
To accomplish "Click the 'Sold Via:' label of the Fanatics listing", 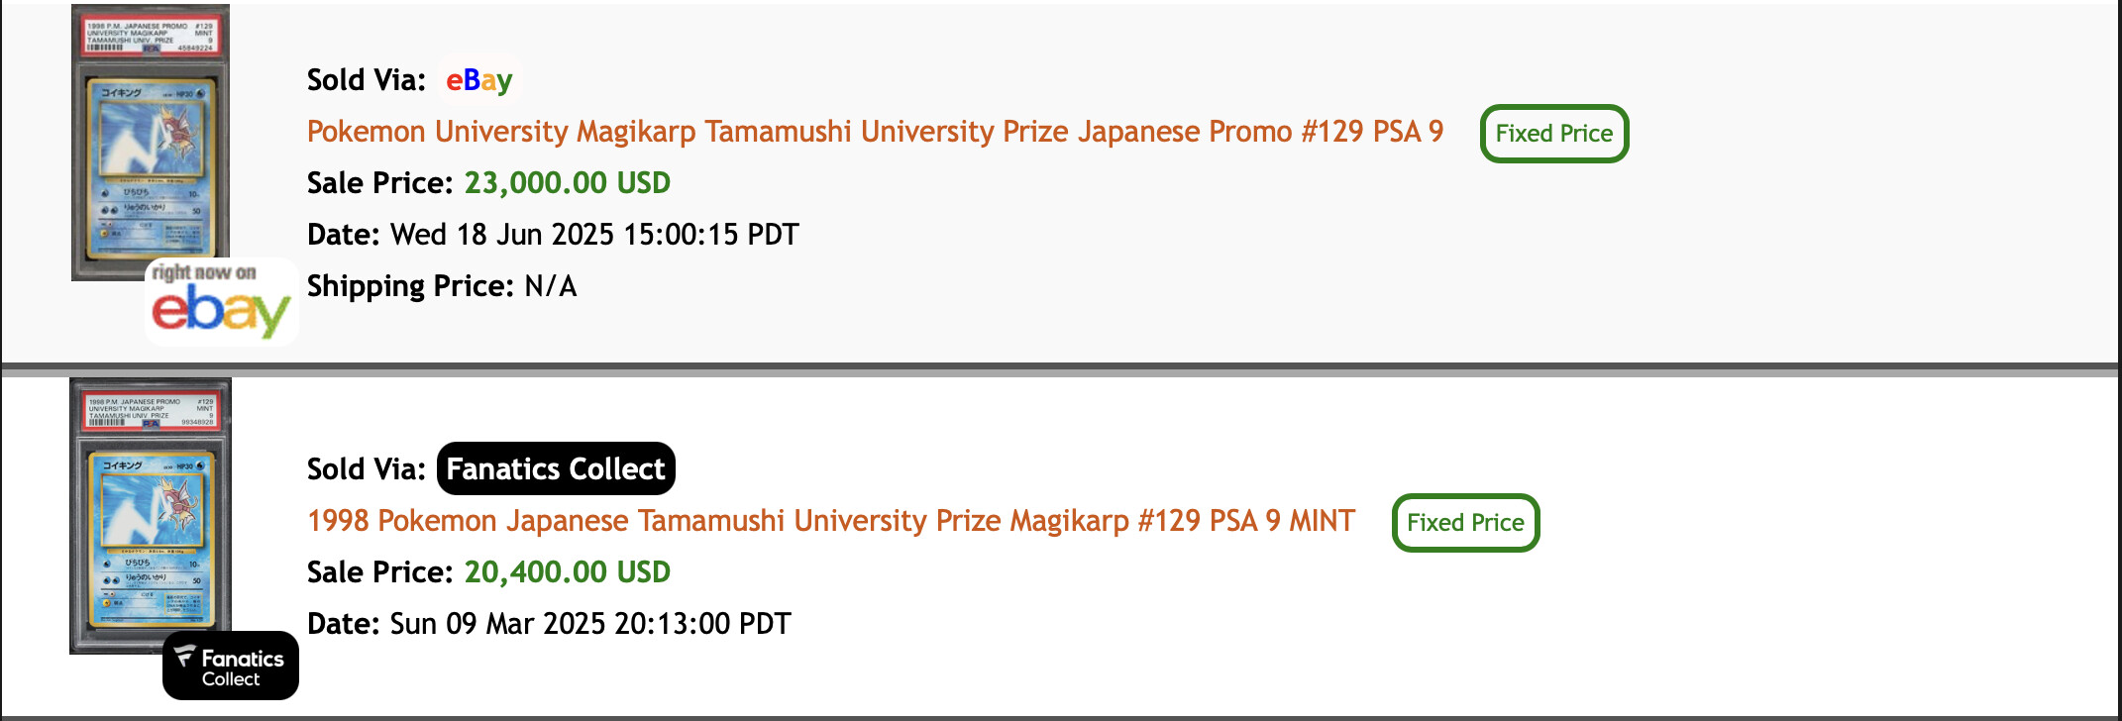I will 367,469.
